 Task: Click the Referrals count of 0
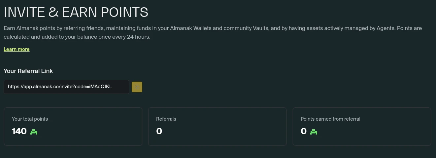[x=159, y=132]
